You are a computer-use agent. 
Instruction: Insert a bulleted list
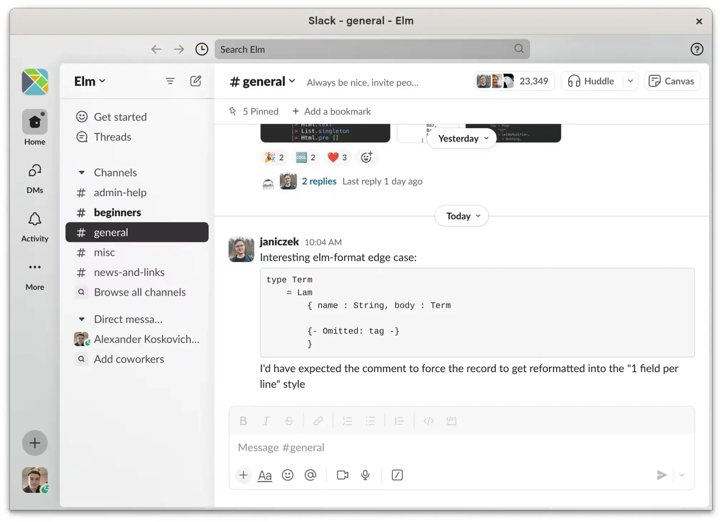(x=370, y=421)
